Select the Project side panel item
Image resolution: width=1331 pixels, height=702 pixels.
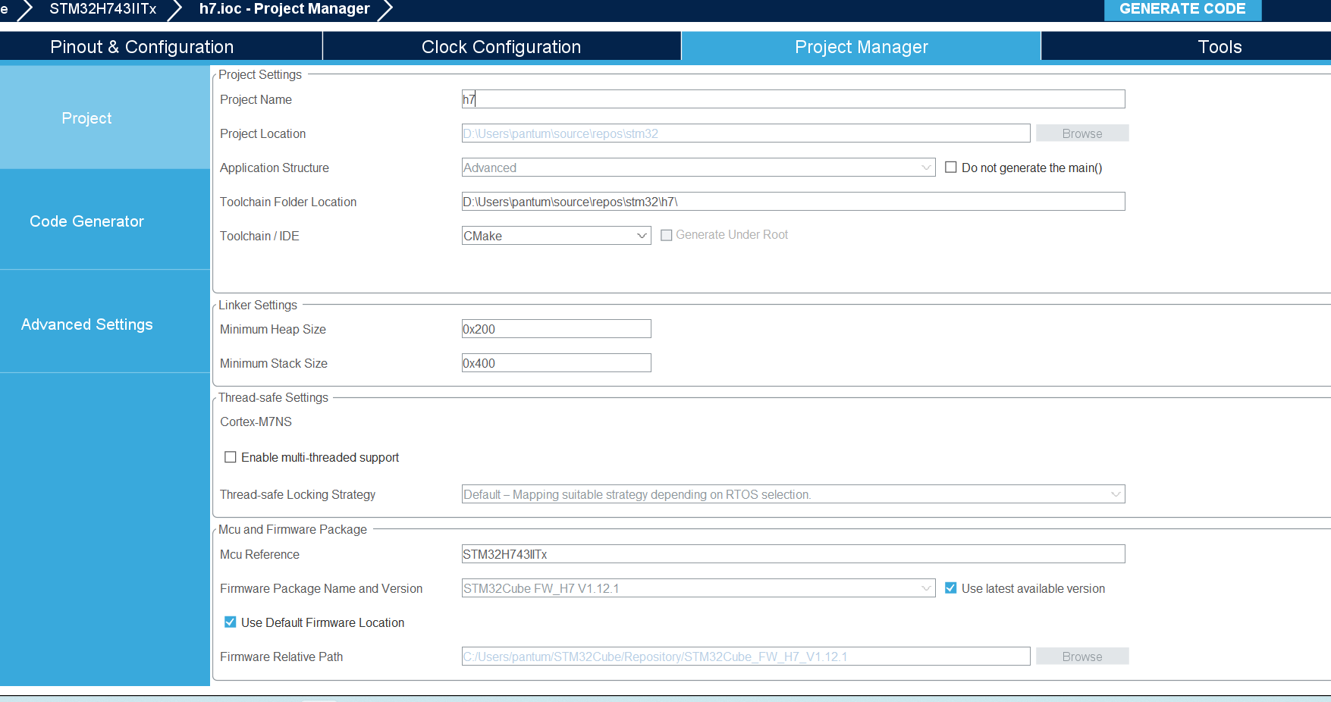tap(105, 118)
